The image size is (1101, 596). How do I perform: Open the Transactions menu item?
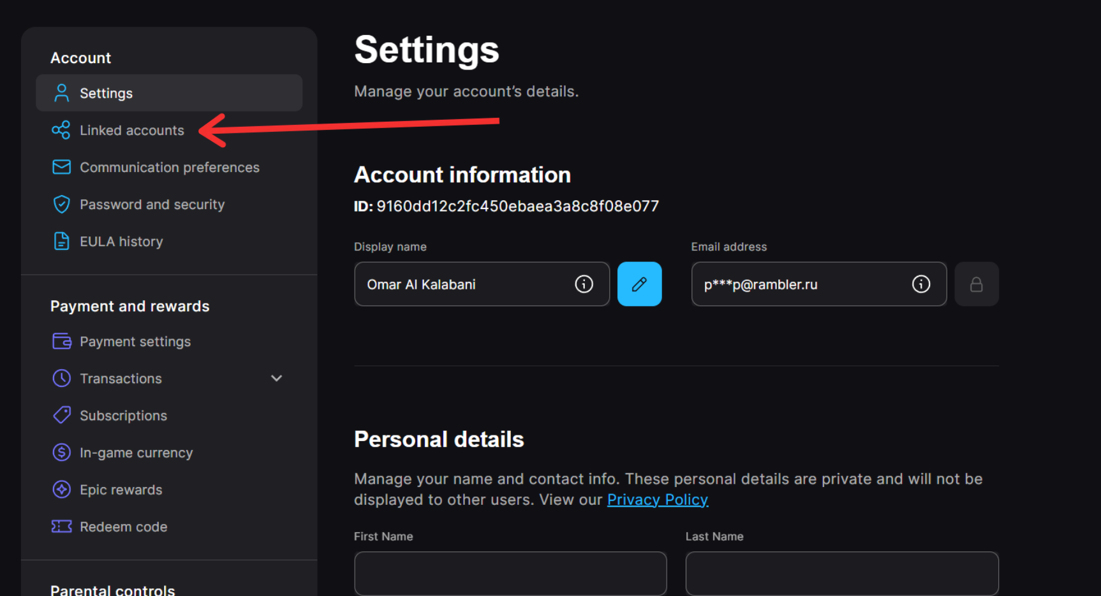click(121, 379)
